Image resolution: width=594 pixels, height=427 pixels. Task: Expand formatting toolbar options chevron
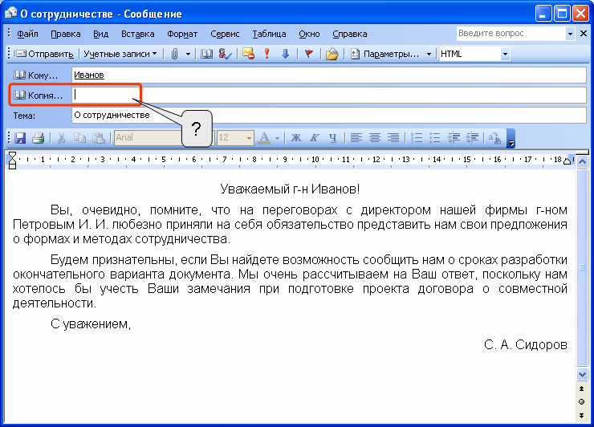point(511,138)
